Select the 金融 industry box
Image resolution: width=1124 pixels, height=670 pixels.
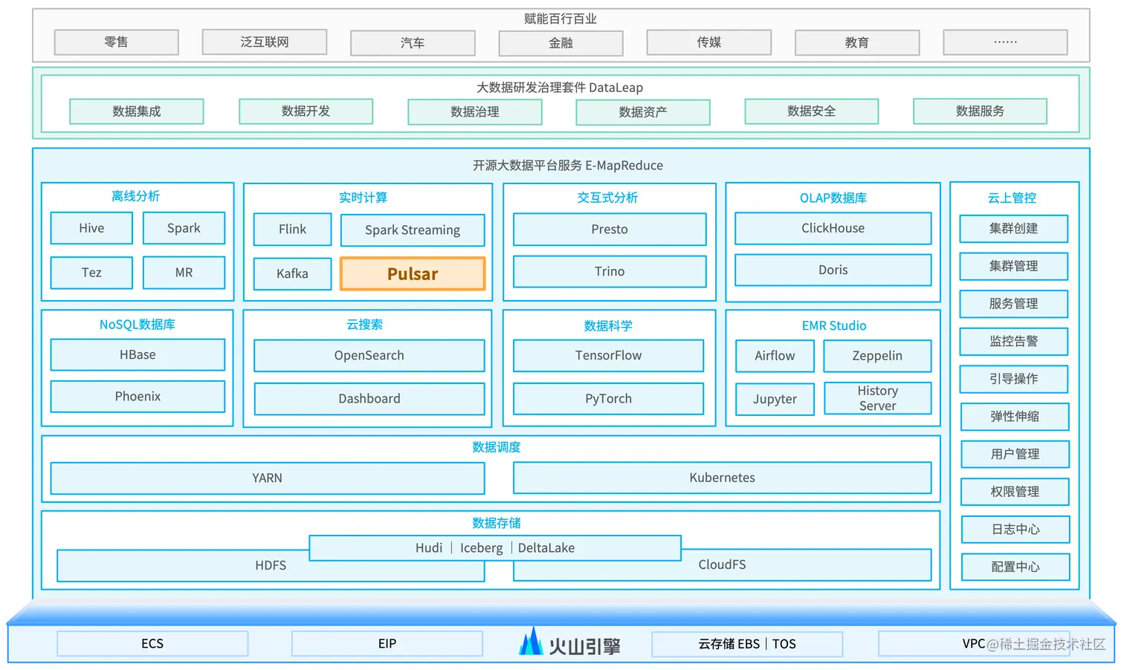pos(561,43)
